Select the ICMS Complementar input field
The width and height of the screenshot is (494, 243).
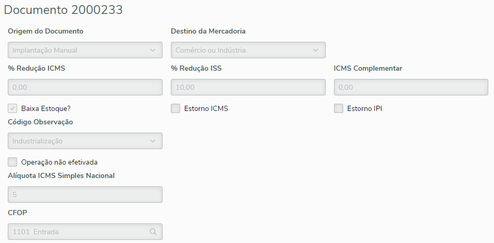coord(411,87)
